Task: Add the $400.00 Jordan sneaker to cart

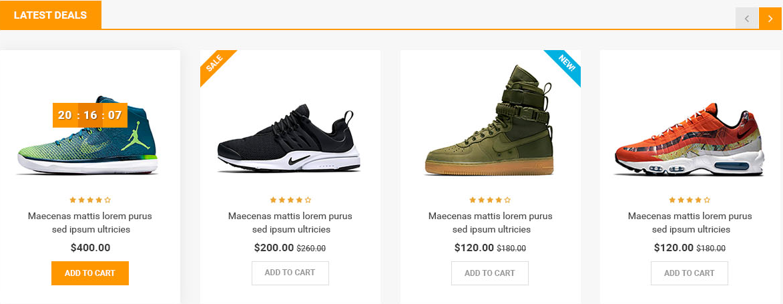Action: tap(90, 273)
